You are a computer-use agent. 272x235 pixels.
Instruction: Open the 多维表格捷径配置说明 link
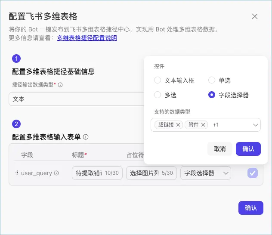pyautogui.click(x=87, y=38)
